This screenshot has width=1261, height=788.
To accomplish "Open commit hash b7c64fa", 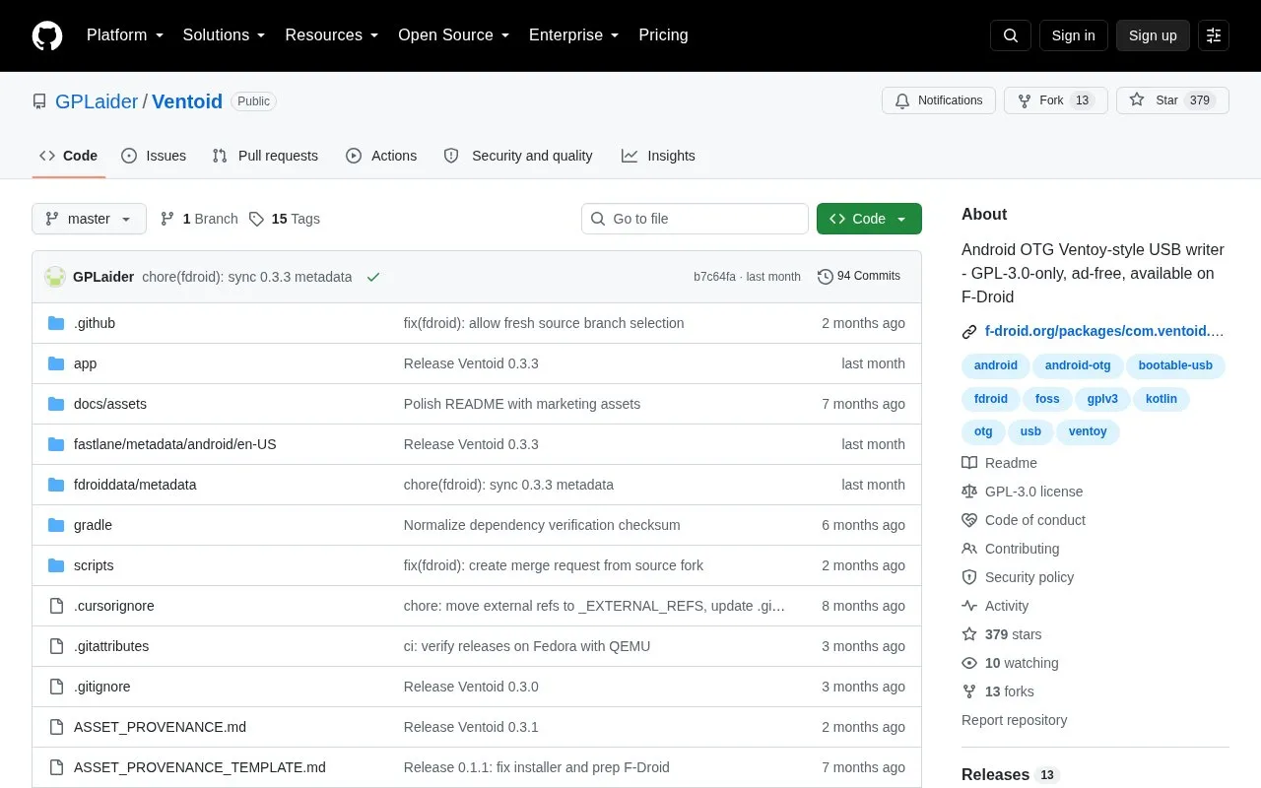I will click(714, 277).
